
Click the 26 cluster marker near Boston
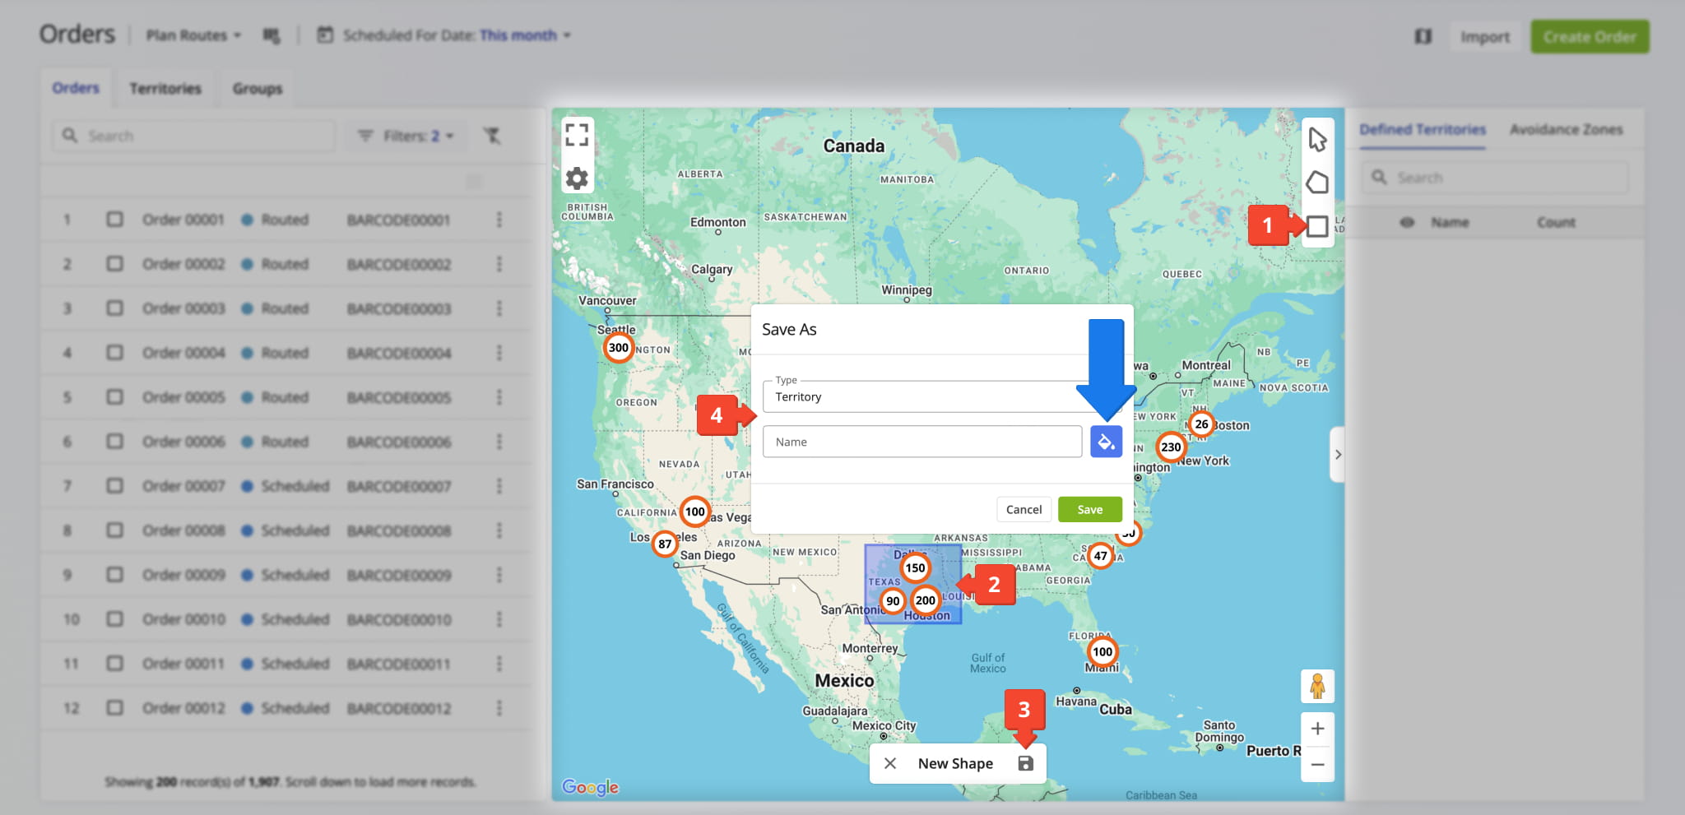click(1201, 424)
